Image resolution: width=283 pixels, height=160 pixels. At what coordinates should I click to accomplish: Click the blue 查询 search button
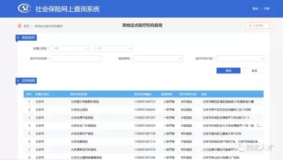(229, 71)
